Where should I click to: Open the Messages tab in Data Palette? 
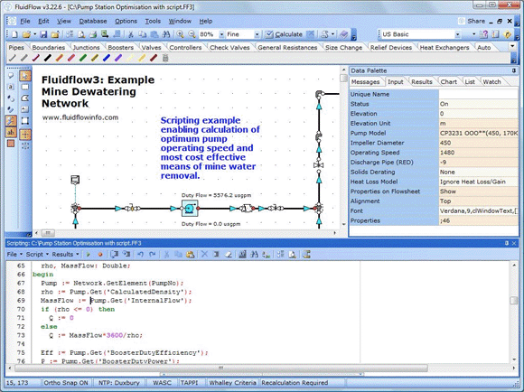365,82
